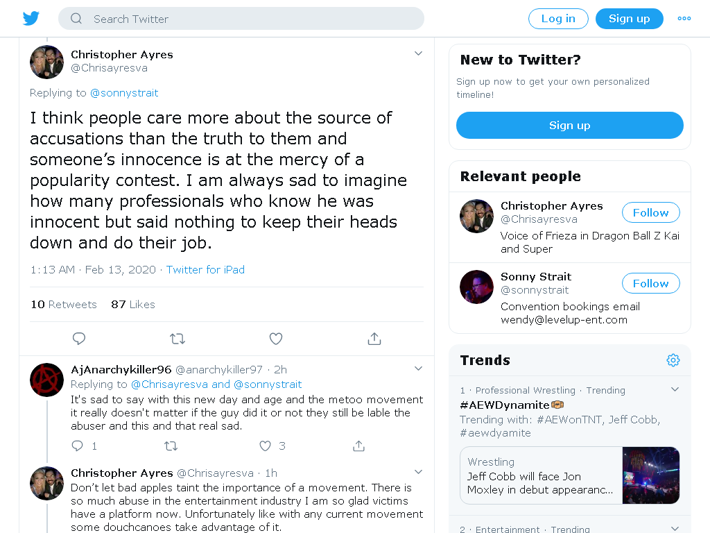Open the Twitter for iPad link
The width and height of the screenshot is (710, 533).
(205, 270)
